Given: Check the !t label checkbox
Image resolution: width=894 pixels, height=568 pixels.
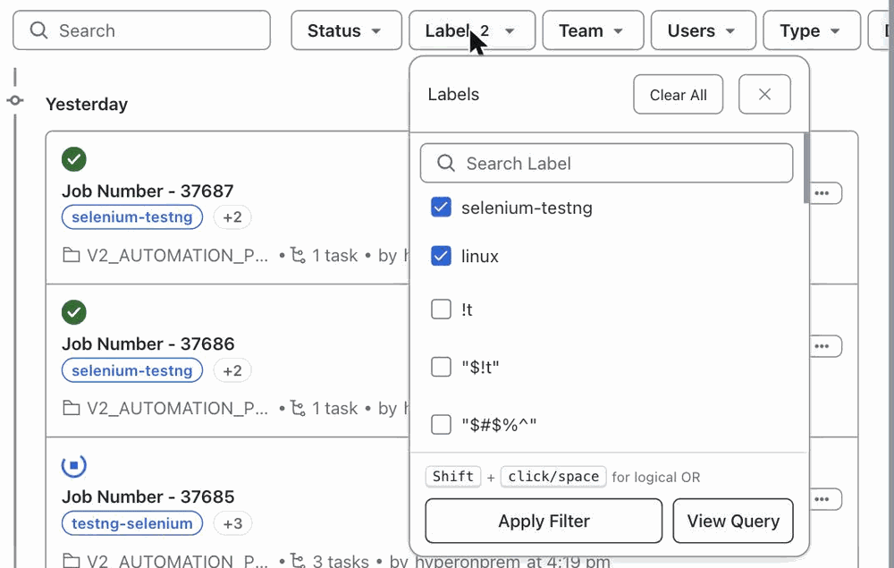Looking at the screenshot, I should (x=441, y=309).
